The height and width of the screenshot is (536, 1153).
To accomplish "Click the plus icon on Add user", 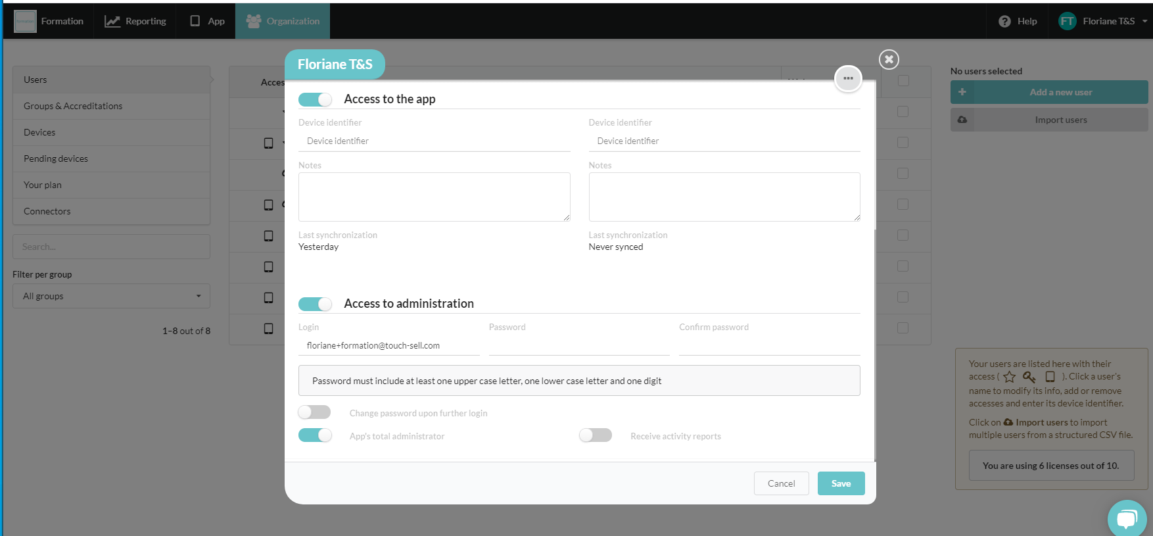I will coord(962,92).
